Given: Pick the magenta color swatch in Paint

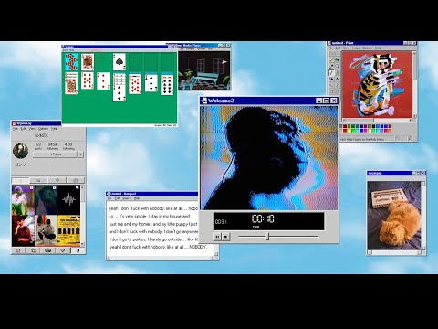Looking at the screenshot, I should tap(366, 131).
